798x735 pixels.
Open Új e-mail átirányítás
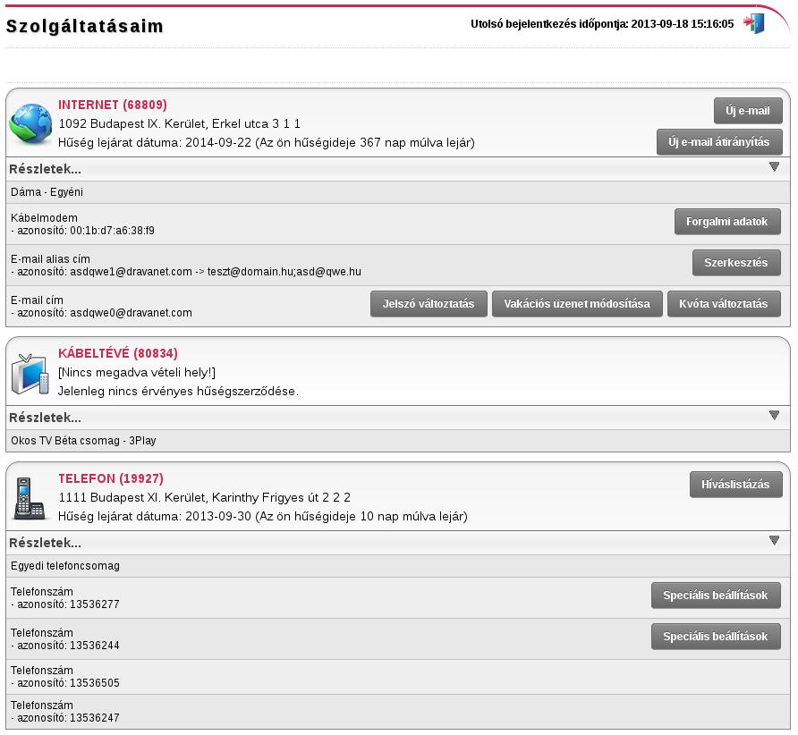(x=719, y=142)
